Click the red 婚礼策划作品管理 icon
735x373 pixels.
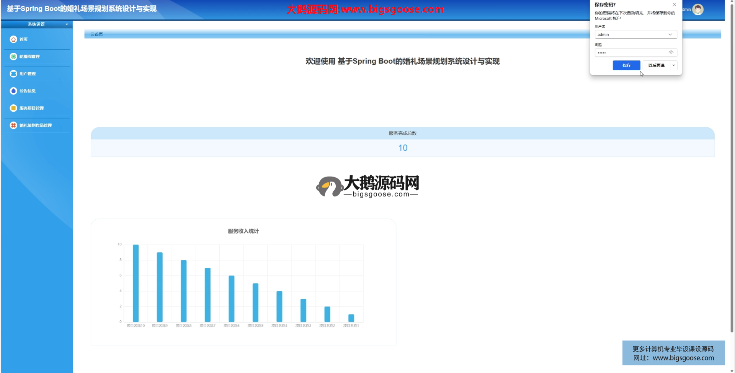(13, 125)
